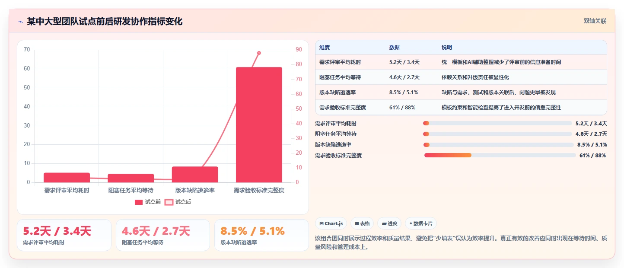Click table cell 需求评审平均耗时

(340, 62)
